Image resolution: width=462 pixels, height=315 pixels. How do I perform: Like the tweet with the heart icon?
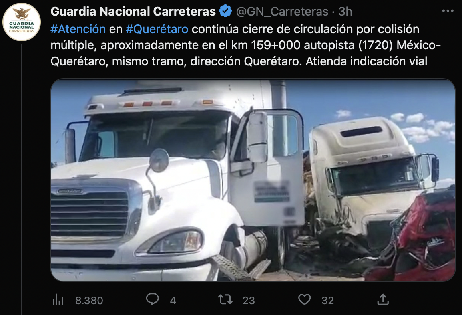(x=304, y=299)
